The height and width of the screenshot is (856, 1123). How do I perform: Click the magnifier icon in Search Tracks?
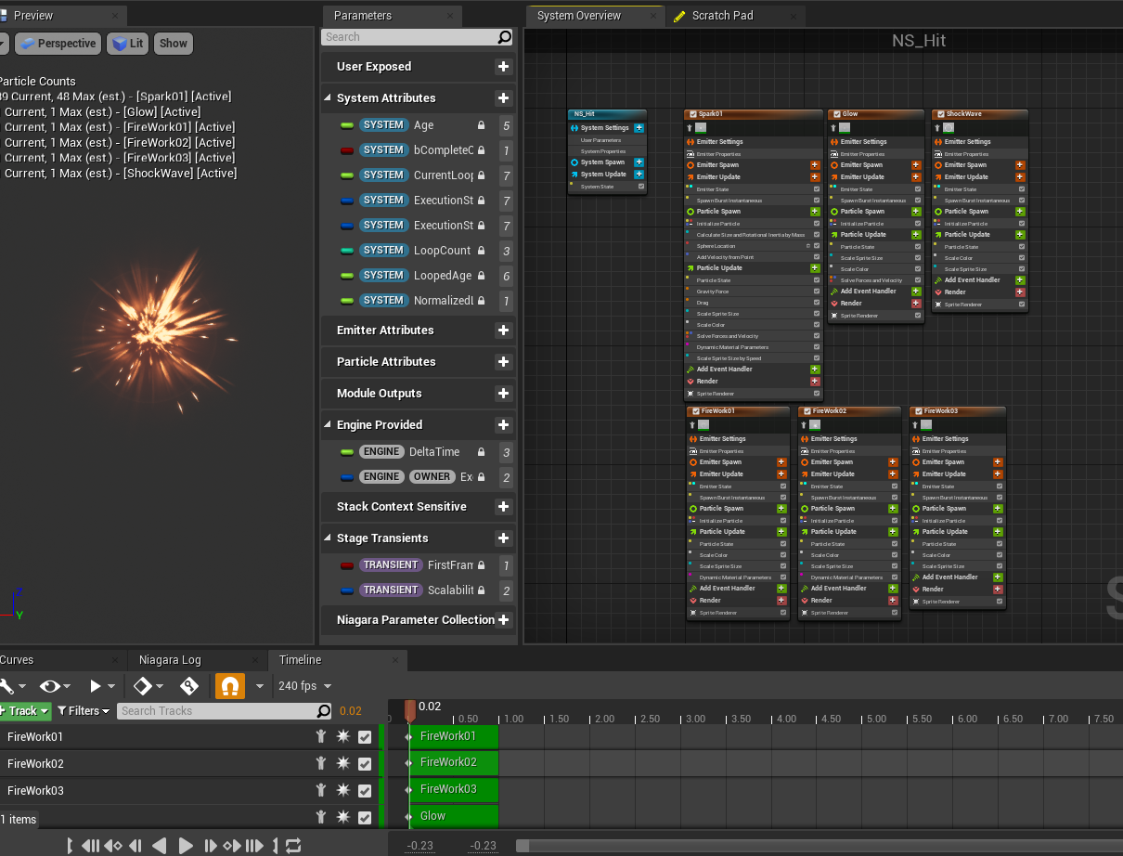click(x=324, y=711)
